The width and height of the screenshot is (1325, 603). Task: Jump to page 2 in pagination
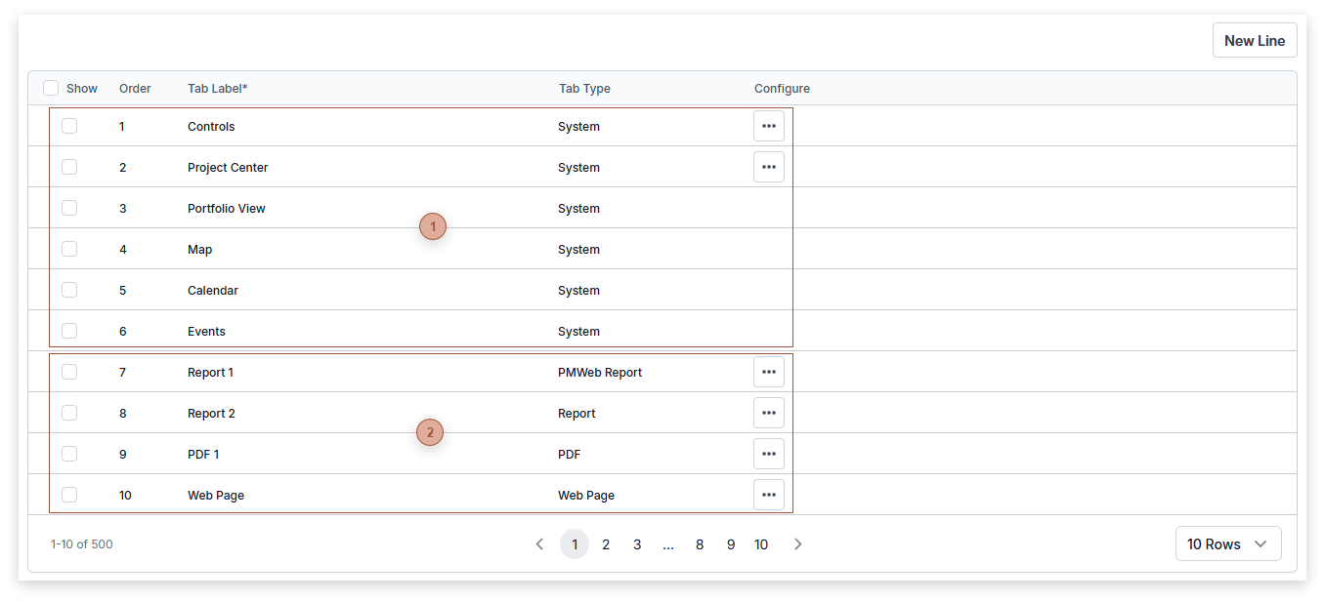coord(606,544)
